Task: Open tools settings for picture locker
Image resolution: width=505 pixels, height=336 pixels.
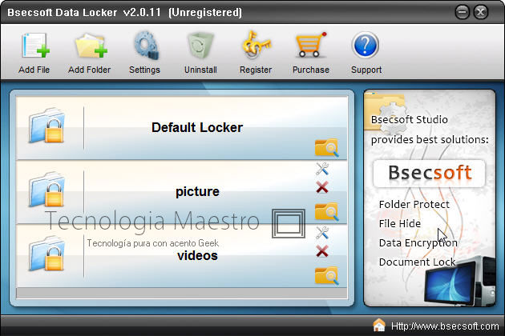Action: [x=322, y=169]
